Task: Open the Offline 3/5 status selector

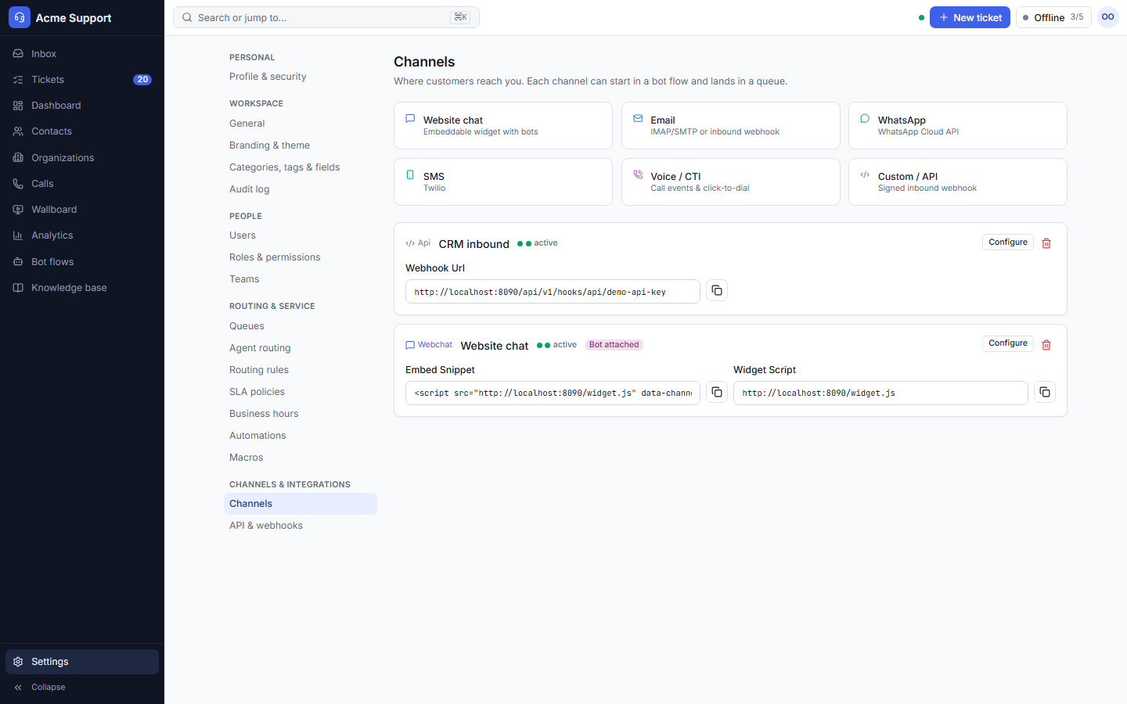Action: (1053, 17)
